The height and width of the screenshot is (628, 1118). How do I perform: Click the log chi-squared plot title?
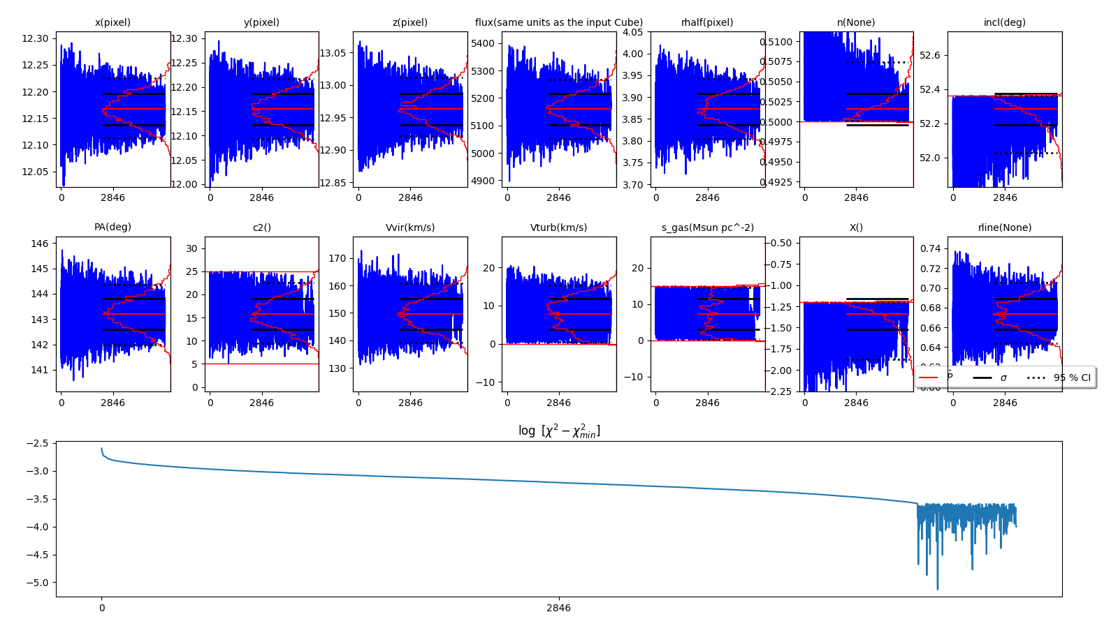click(x=558, y=431)
